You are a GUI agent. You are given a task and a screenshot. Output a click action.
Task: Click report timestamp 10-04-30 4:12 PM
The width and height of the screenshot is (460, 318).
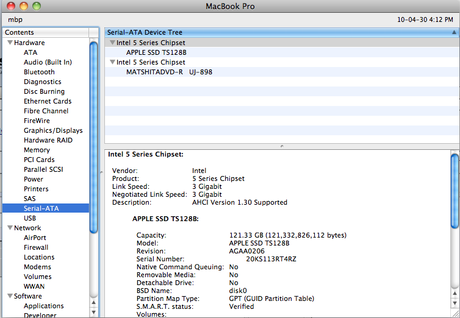(x=425, y=19)
